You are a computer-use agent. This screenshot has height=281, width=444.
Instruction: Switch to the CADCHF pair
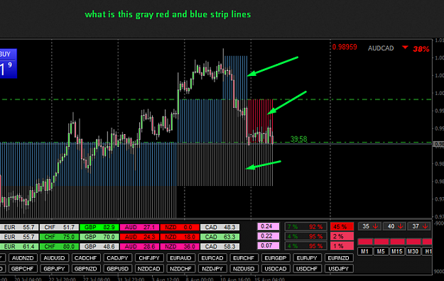(86, 258)
